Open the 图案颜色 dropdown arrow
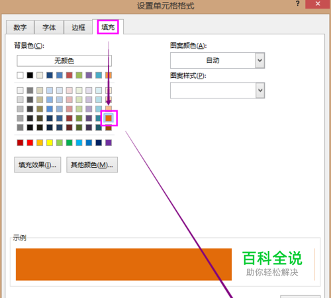Image resolution: width=331 pixels, height=298 pixels. pyautogui.click(x=260, y=60)
